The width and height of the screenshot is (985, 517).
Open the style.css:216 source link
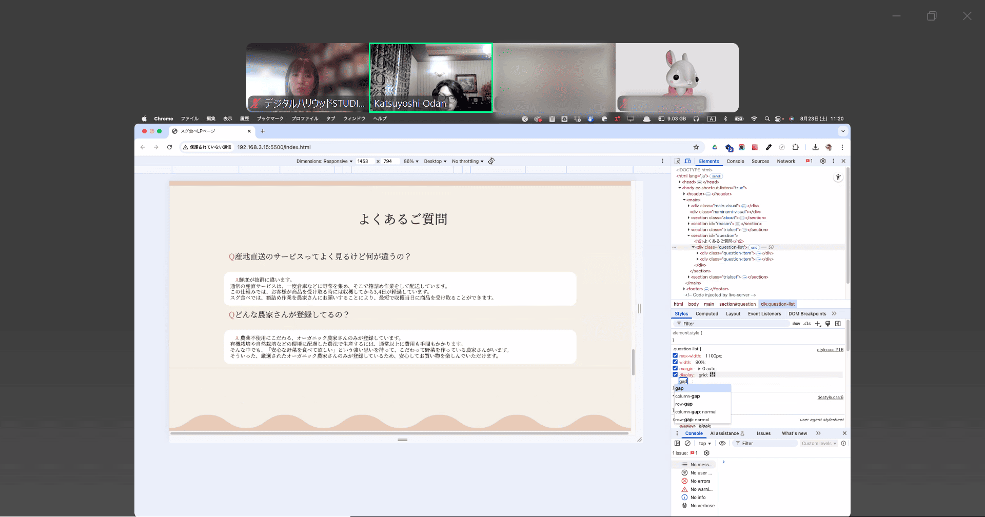[830, 350]
